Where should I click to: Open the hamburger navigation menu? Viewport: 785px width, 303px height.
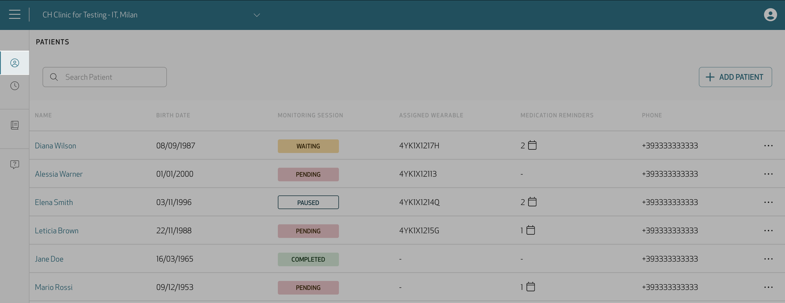(x=15, y=14)
